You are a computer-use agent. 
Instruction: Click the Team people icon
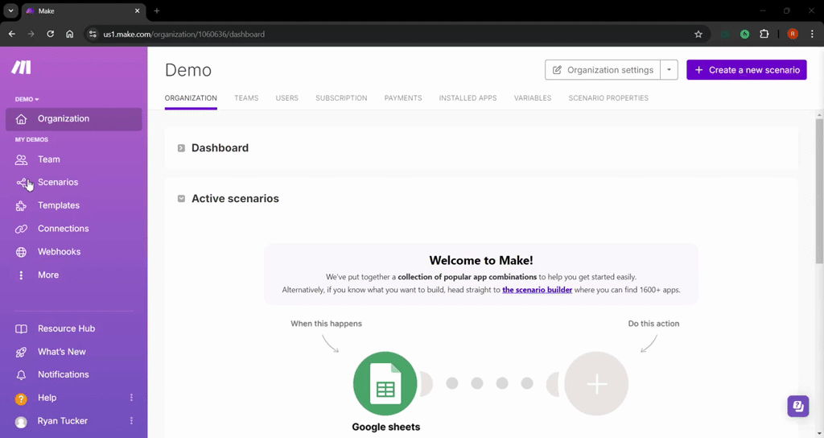coord(21,159)
